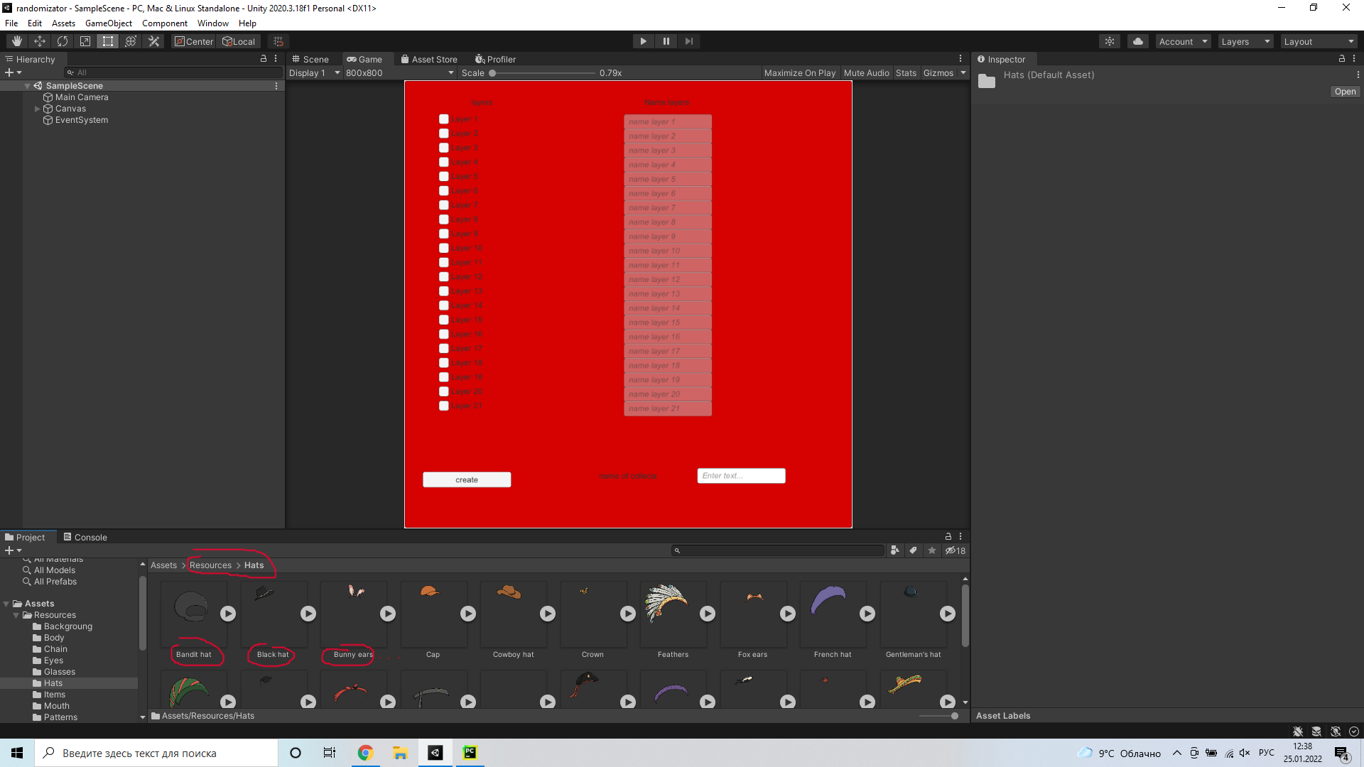Image resolution: width=1364 pixels, height=767 pixels.
Task: Select the Rotate tool
Action: 62,40
